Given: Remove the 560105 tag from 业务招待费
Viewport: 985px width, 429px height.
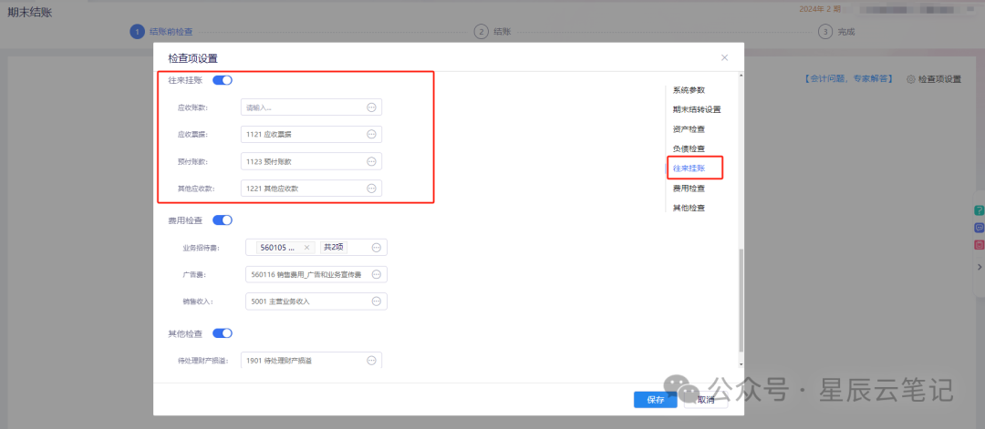Looking at the screenshot, I should click(306, 247).
